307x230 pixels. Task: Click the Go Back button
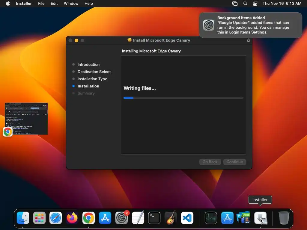click(210, 162)
